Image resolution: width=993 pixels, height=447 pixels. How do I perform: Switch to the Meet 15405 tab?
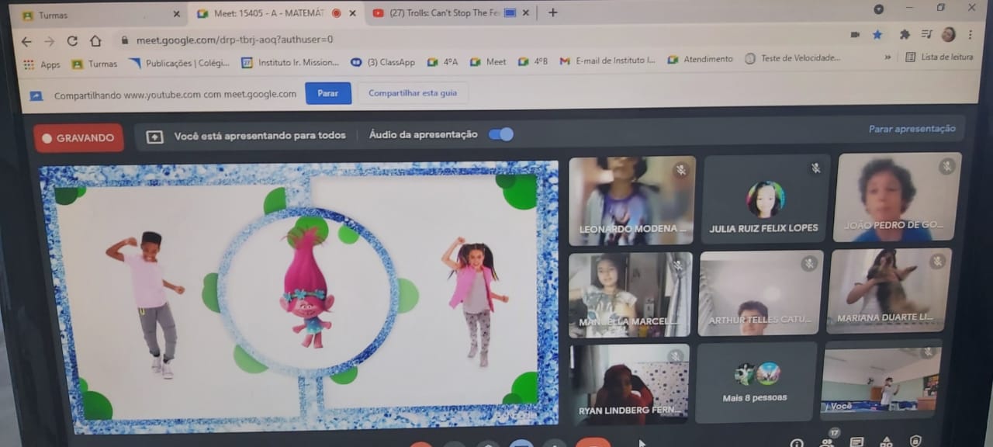tap(277, 13)
